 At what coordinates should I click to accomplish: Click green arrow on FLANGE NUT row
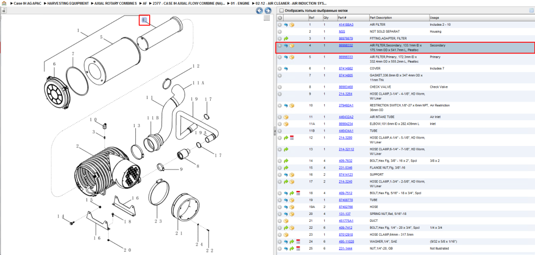286,168
